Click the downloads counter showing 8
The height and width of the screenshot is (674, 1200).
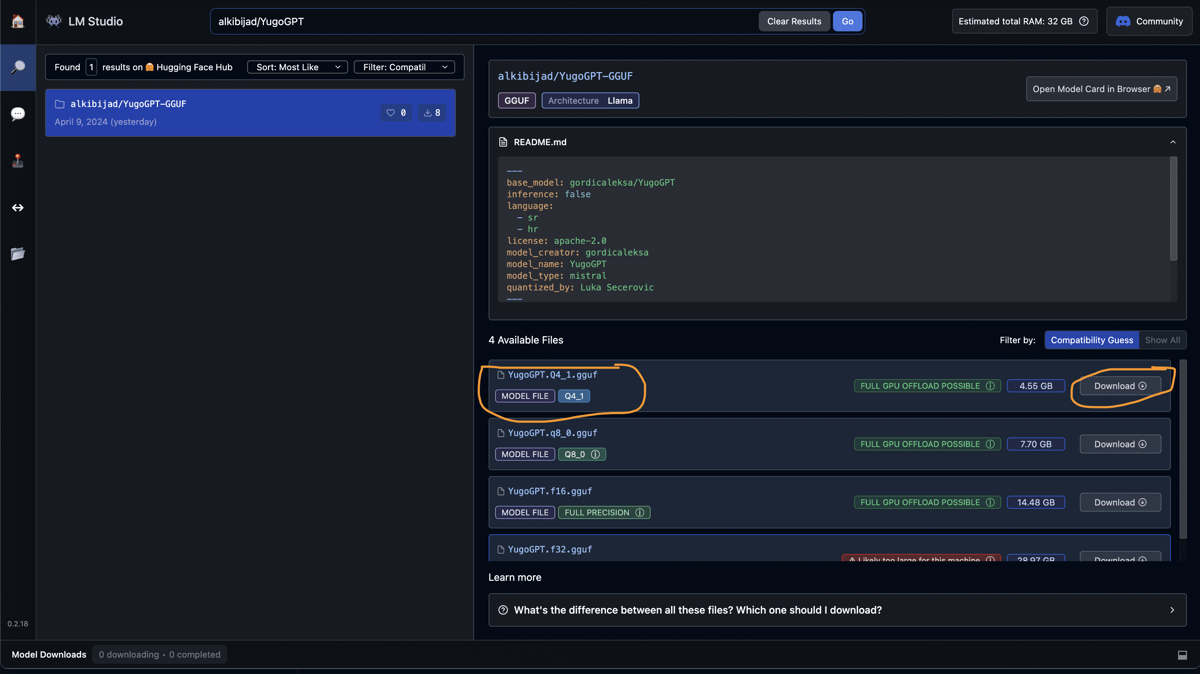tap(431, 113)
